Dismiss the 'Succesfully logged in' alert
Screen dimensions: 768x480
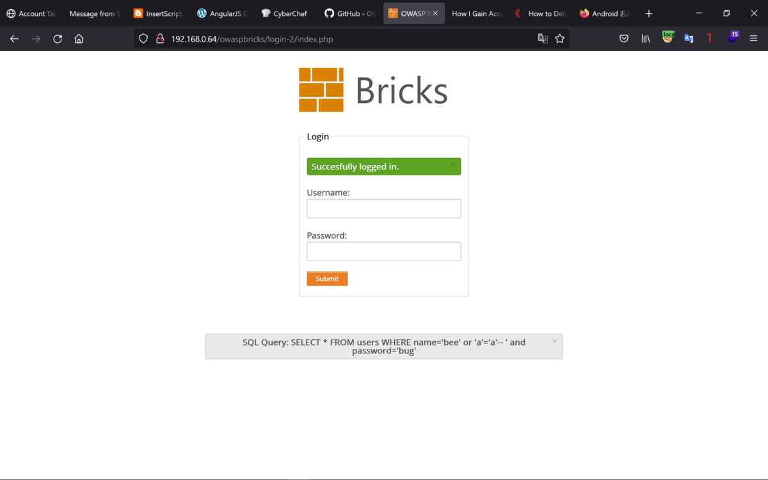click(x=452, y=166)
